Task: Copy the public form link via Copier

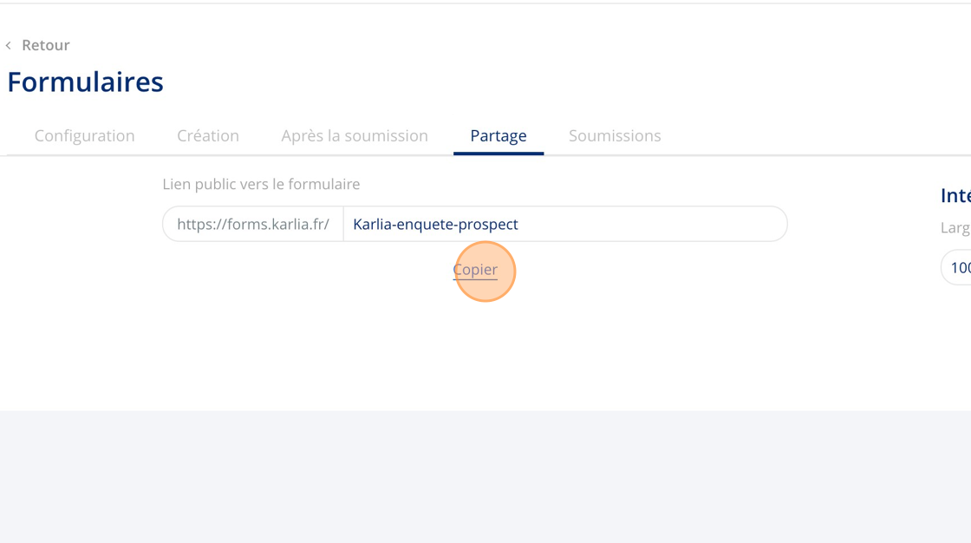Action: (475, 270)
